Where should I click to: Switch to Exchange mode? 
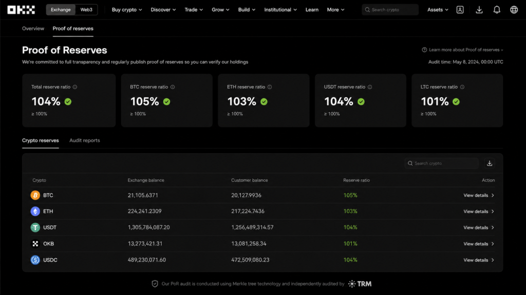[x=61, y=10]
